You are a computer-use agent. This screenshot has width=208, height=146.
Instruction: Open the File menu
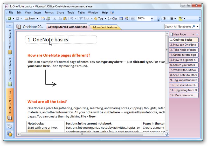pyautogui.click(x=11, y=13)
